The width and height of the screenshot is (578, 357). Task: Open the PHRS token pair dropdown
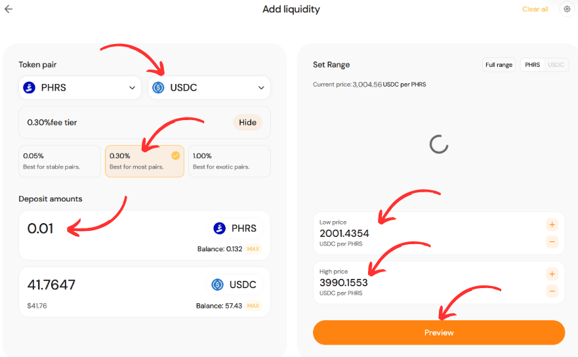coord(80,87)
